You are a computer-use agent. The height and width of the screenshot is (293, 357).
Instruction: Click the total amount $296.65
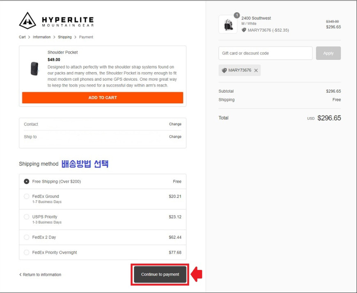[x=329, y=118]
